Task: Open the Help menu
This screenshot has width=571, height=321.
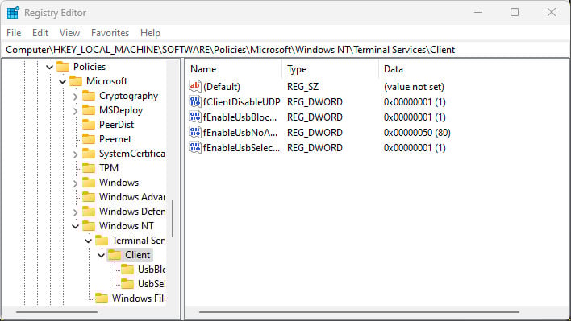Action: (x=150, y=33)
